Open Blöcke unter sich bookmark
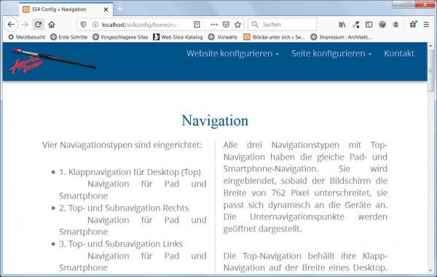The width and height of the screenshot is (437, 277). click(x=274, y=37)
